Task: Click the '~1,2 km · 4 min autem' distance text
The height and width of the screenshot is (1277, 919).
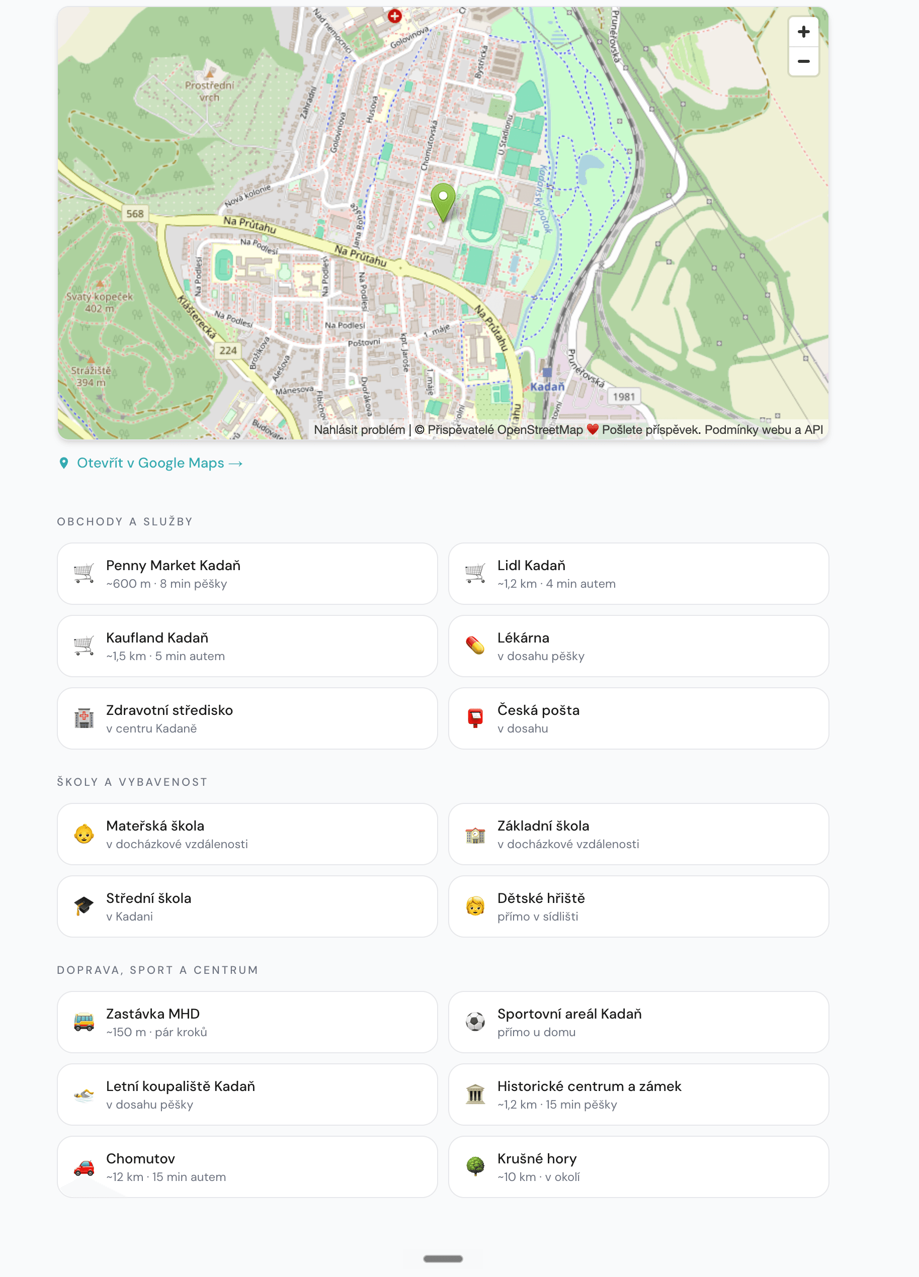Action: [556, 584]
